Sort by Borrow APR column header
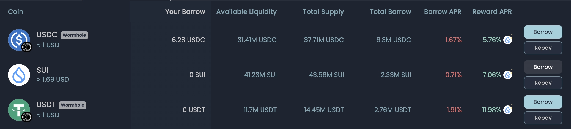The height and width of the screenshot is (129, 571). click(443, 12)
